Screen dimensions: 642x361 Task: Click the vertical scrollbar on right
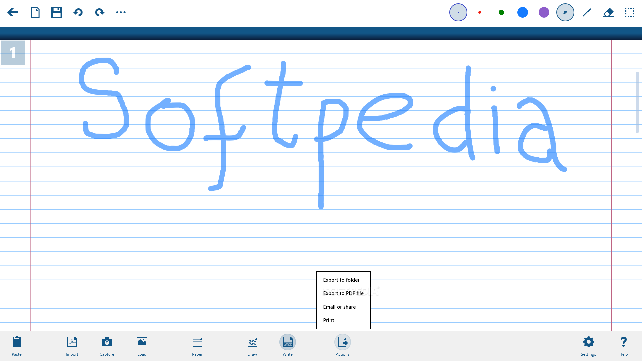point(637,102)
